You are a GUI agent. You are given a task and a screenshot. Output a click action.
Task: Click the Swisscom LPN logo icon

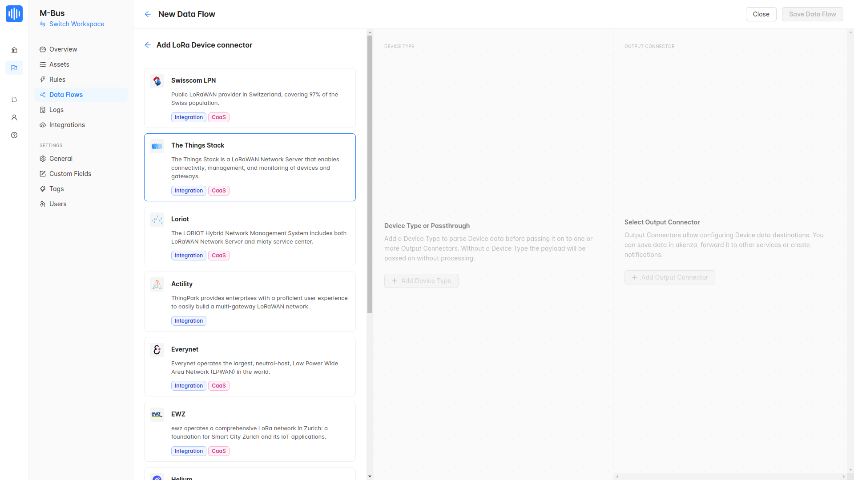(x=157, y=81)
